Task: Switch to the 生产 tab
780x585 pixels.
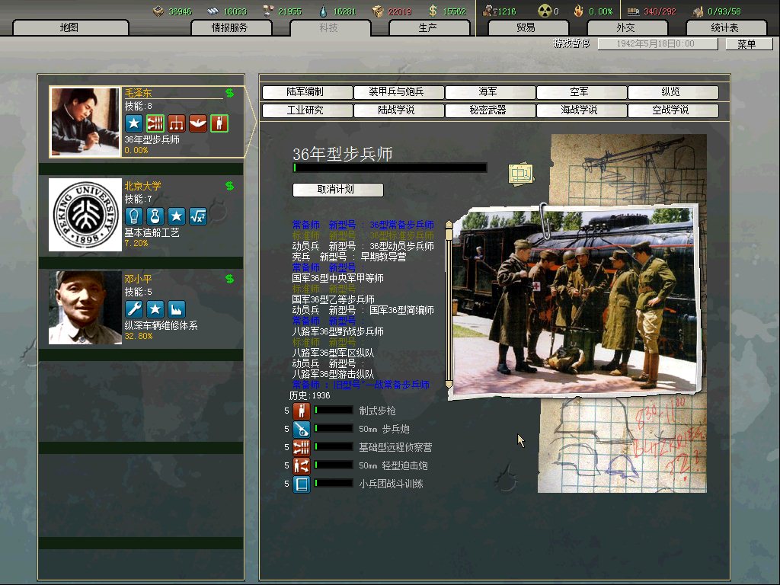Action: pos(428,27)
